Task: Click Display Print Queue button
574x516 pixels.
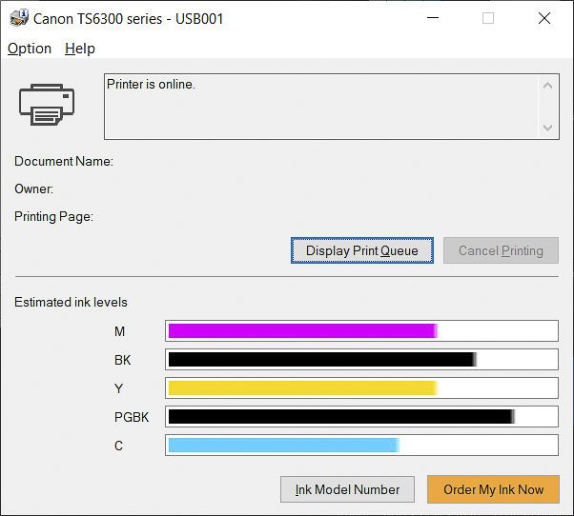Action: pos(362,250)
